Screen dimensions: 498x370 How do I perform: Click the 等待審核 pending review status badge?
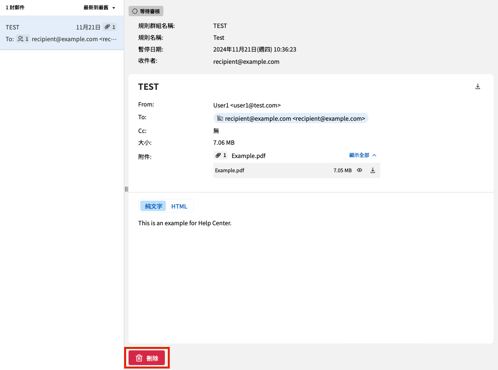146,11
